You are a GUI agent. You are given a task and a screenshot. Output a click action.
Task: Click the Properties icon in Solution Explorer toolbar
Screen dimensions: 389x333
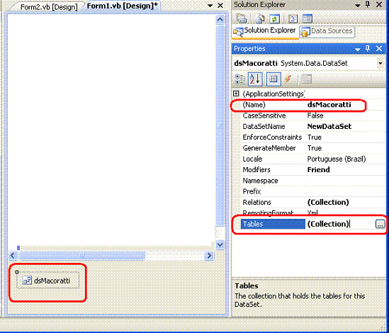pos(241,19)
